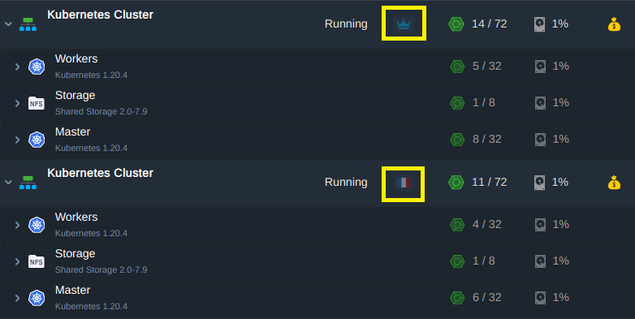Image resolution: width=635 pixels, height=319 pixels.
Task: Expand Storage layer in first cluster
Action: point(17,103)
